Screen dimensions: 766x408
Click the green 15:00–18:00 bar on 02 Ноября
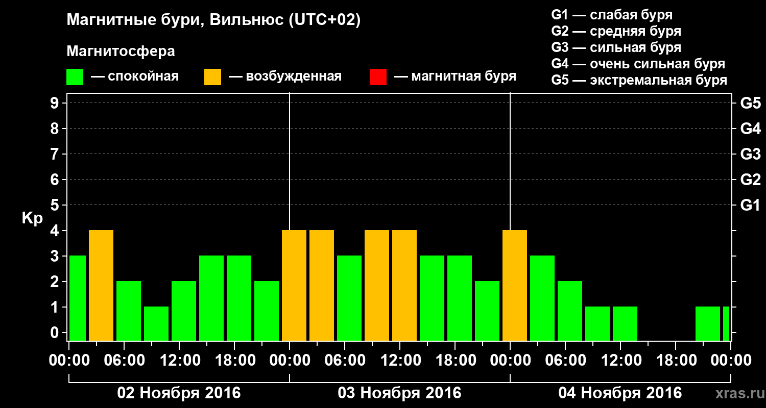211,298
